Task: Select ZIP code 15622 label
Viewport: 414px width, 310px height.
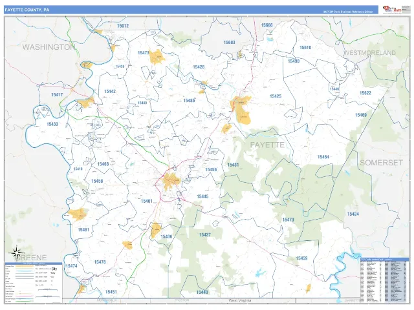Action: tap(365, 93)
